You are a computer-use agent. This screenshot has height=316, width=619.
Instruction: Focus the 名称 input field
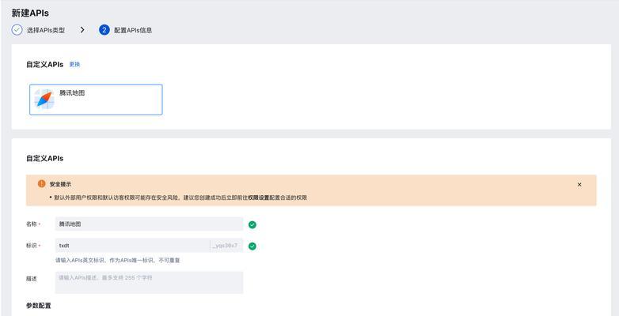click(150, 224)
